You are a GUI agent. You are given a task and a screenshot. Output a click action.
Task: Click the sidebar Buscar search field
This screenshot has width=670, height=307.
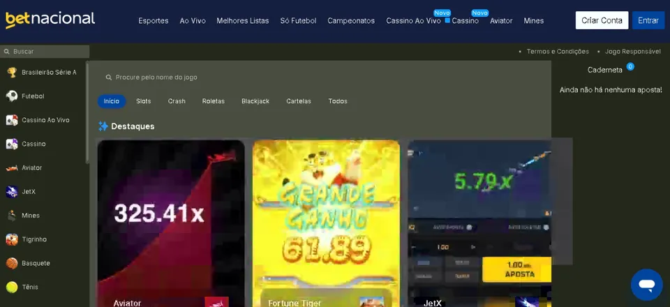pyautogui.click(x=45, y=51)
